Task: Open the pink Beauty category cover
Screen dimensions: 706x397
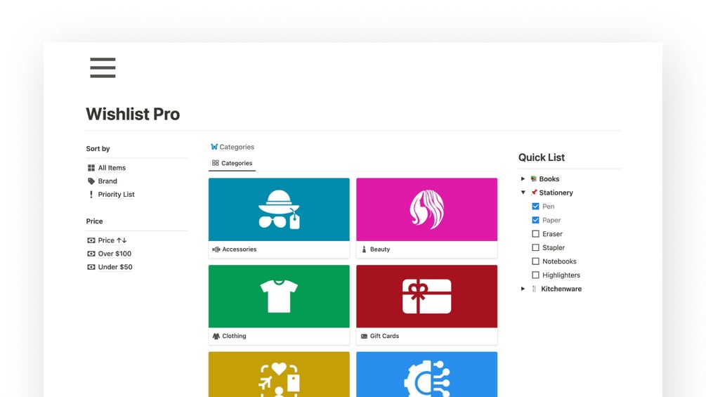Action: tap(427, 209)
